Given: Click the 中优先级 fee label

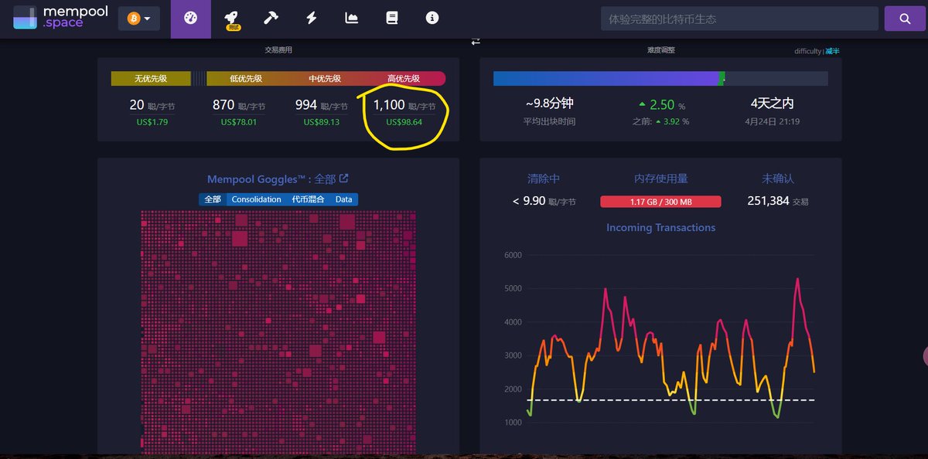Looking at the screenshot, I should pyautogui.click(x=325, y=78).
